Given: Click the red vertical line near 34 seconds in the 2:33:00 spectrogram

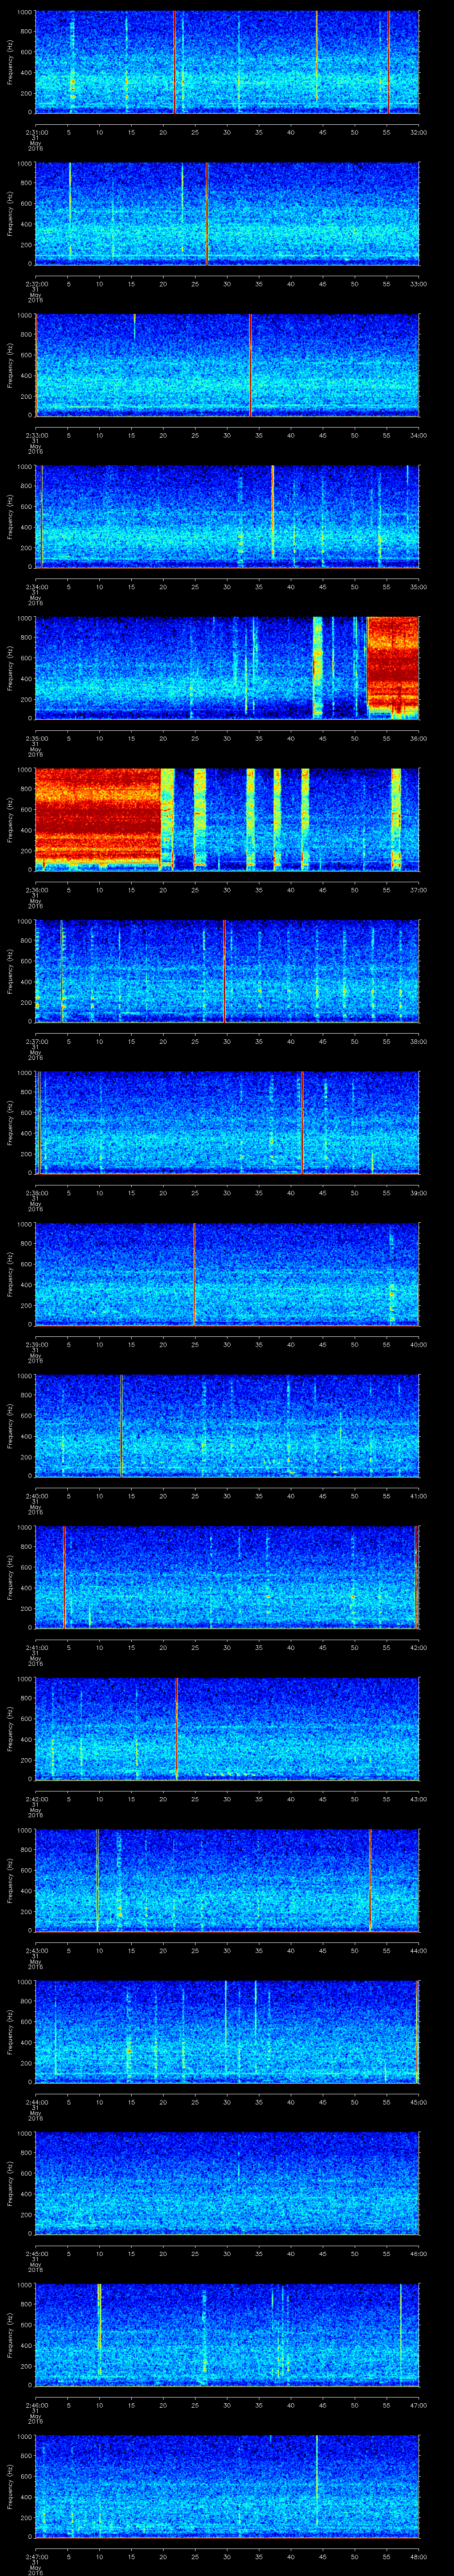Looking at the screenshot, I should click(x=250, y=364).
